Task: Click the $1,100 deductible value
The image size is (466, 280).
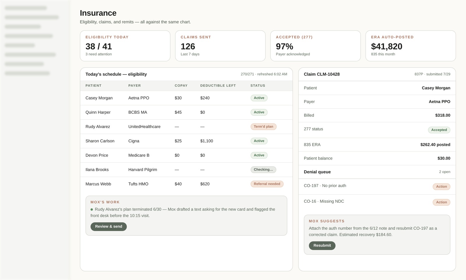Action: tap(207, 141)
